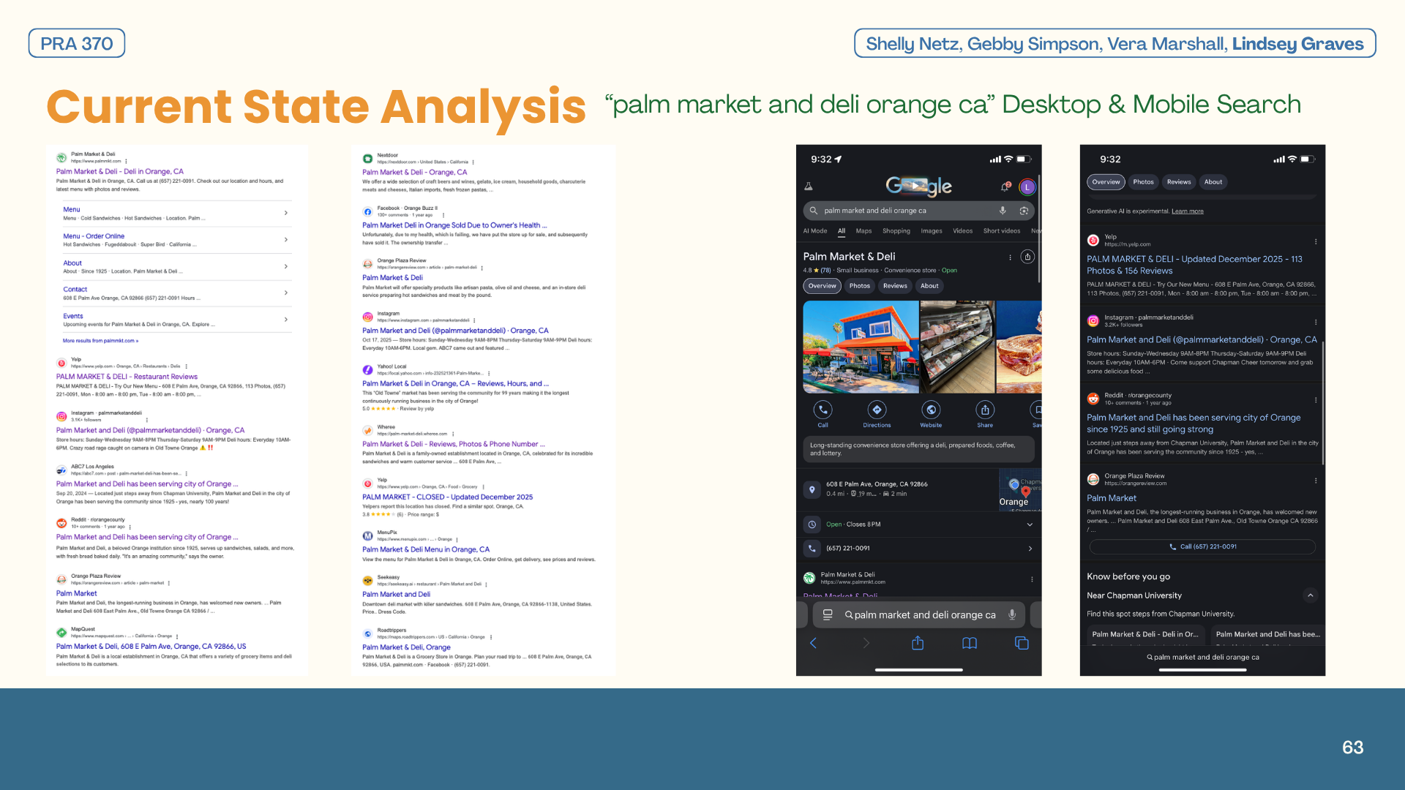Image resolution: width=1405 pixels, height=790 pixels.
Task: Tap the Share icon in the action row
Action: (x=985, y=410)
